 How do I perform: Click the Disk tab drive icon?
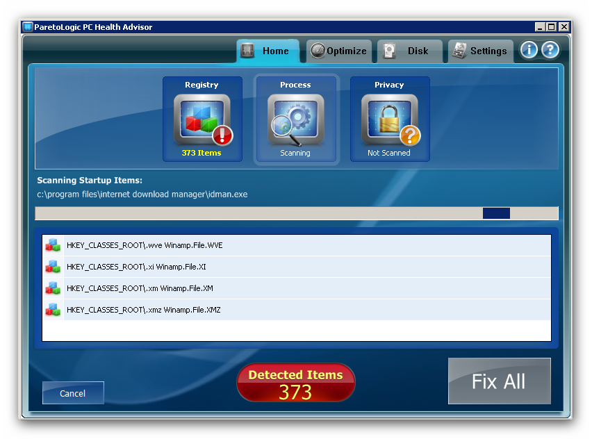[x=389, y=51]
